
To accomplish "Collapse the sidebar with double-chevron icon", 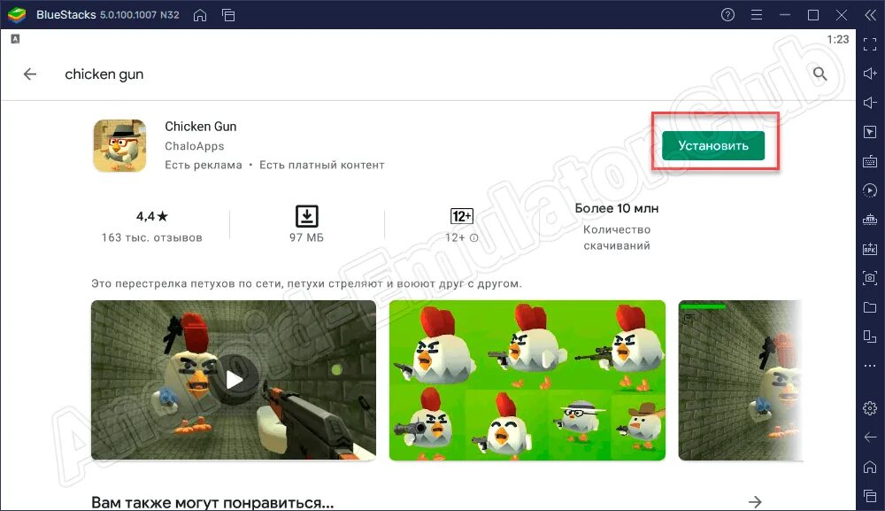I will click(870, 15).
